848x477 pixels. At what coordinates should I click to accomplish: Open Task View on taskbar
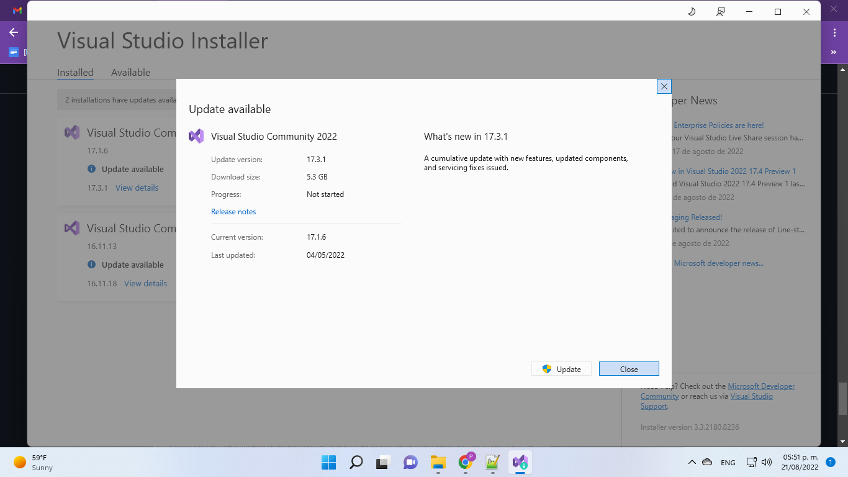(x=383, y=462)
